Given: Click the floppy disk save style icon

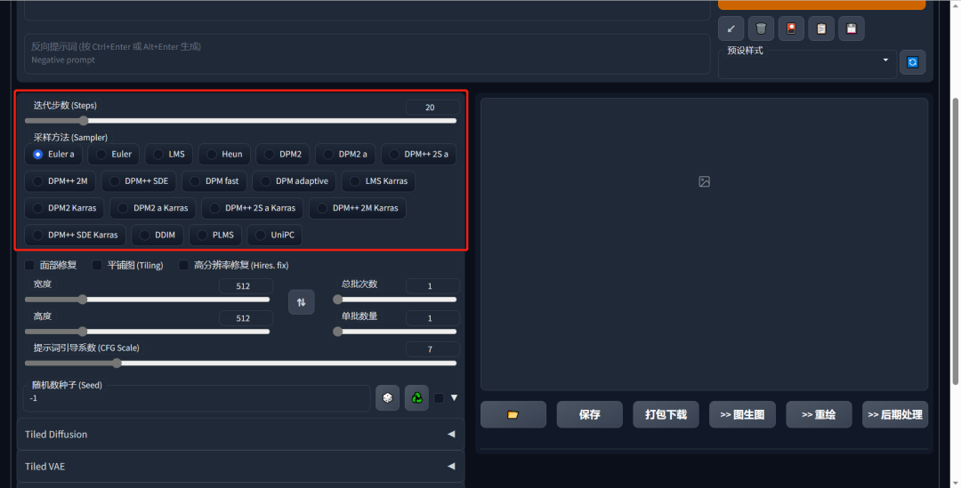Looking at the screenshot, I should point(852,28).
